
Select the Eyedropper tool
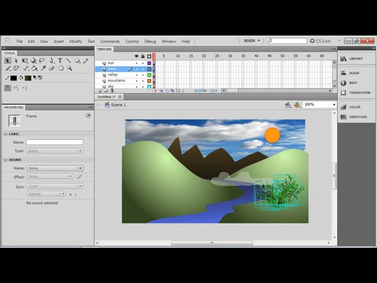(x=43, y=68)
